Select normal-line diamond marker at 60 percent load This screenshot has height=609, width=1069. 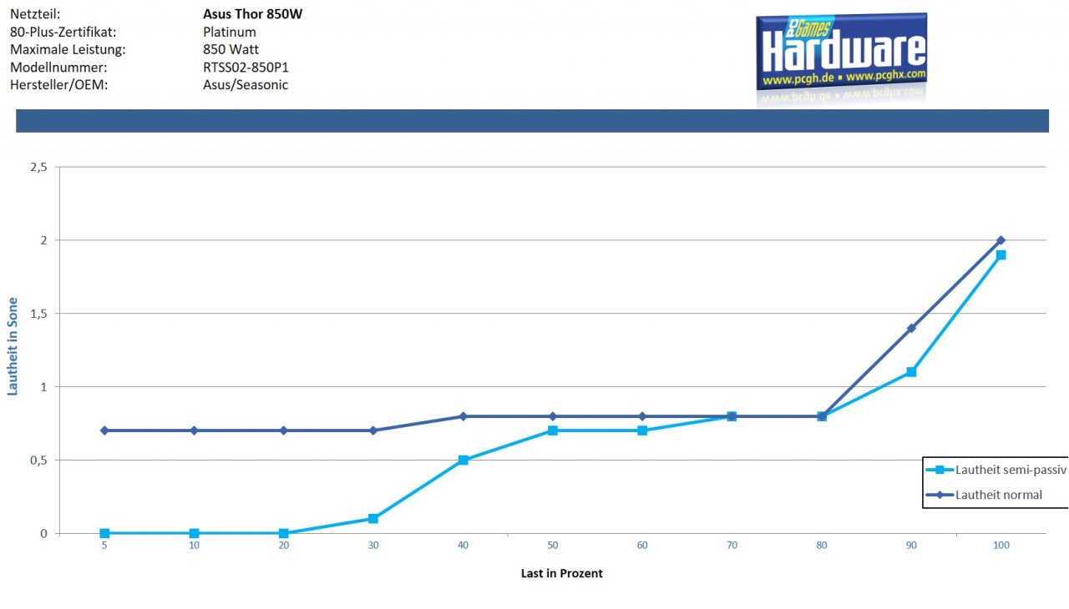click(642, 416)
